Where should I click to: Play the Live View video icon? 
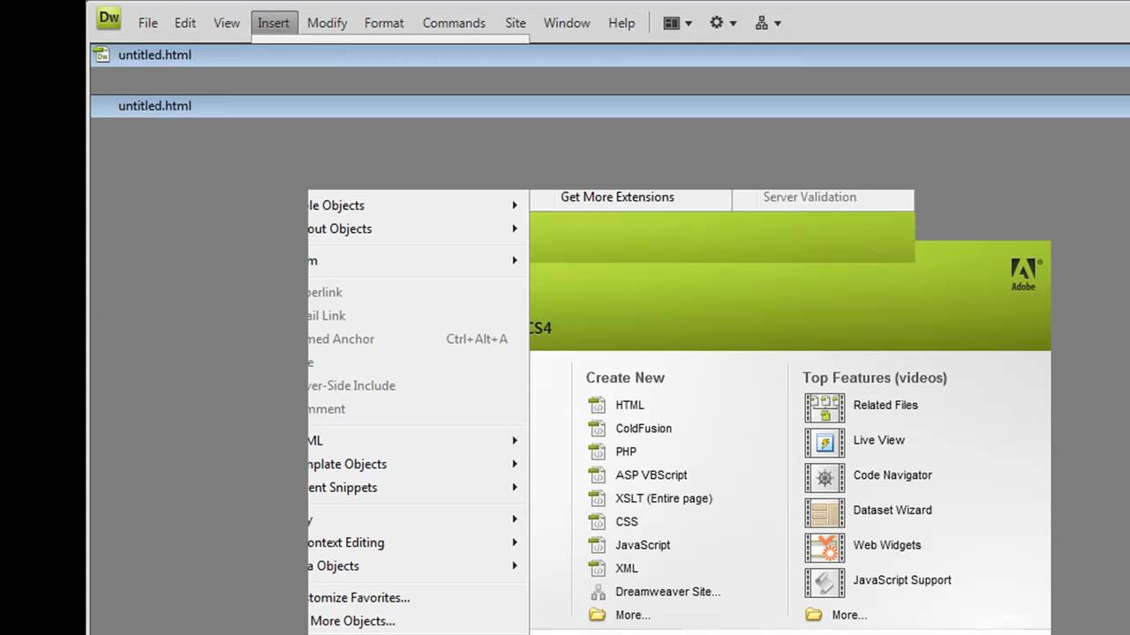pyautogui.click(x=825, y=443)
